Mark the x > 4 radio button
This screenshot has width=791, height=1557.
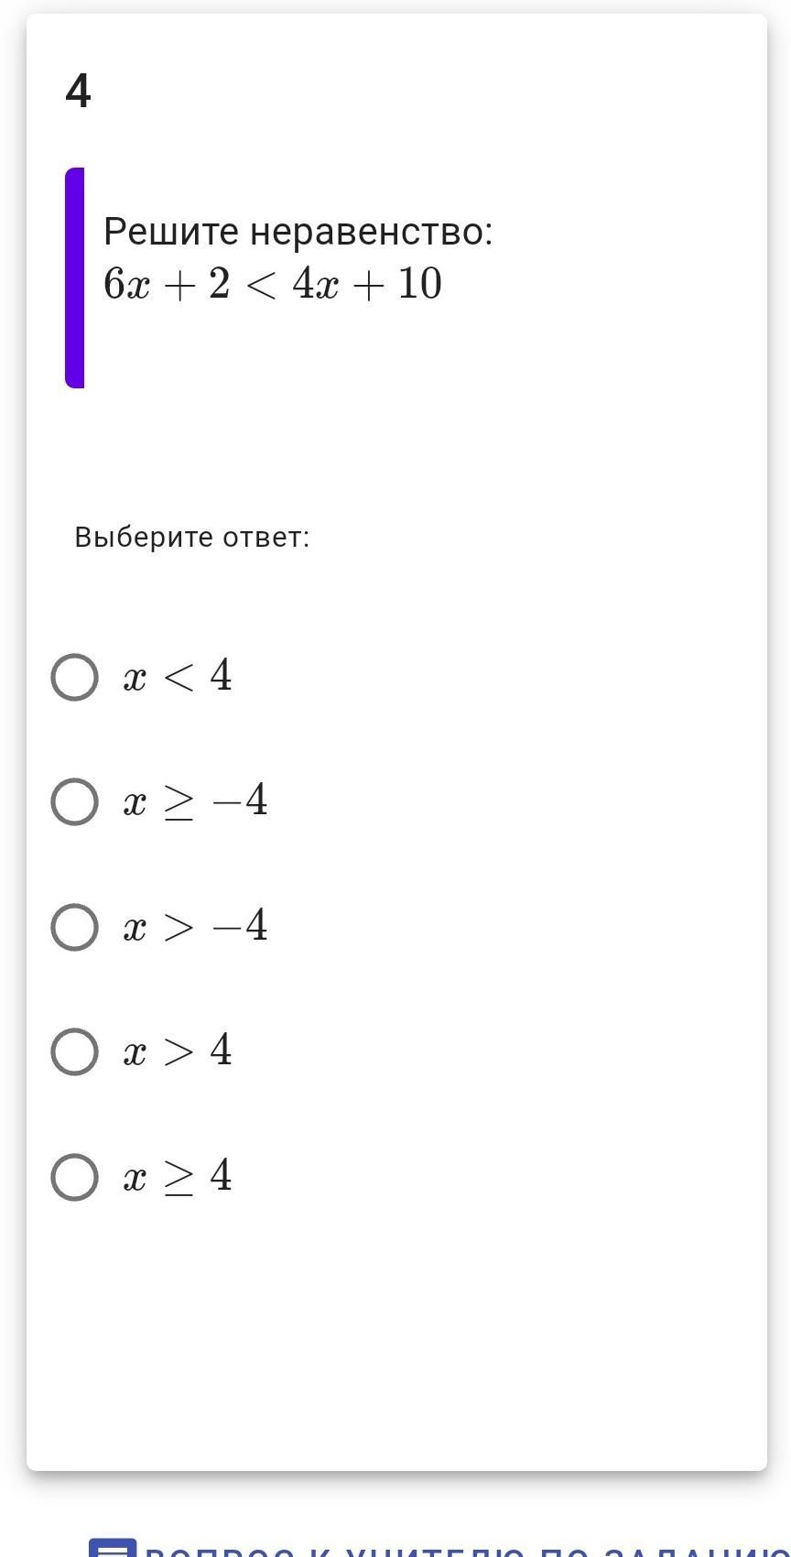pos(74,1051)
